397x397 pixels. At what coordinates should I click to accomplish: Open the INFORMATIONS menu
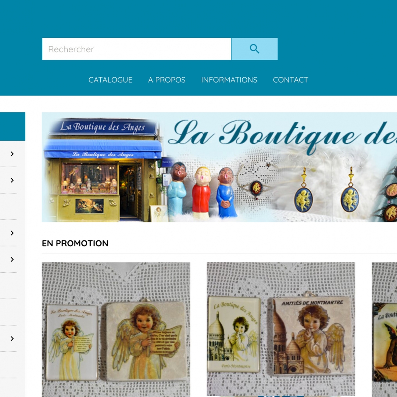(x=229, y=80)
